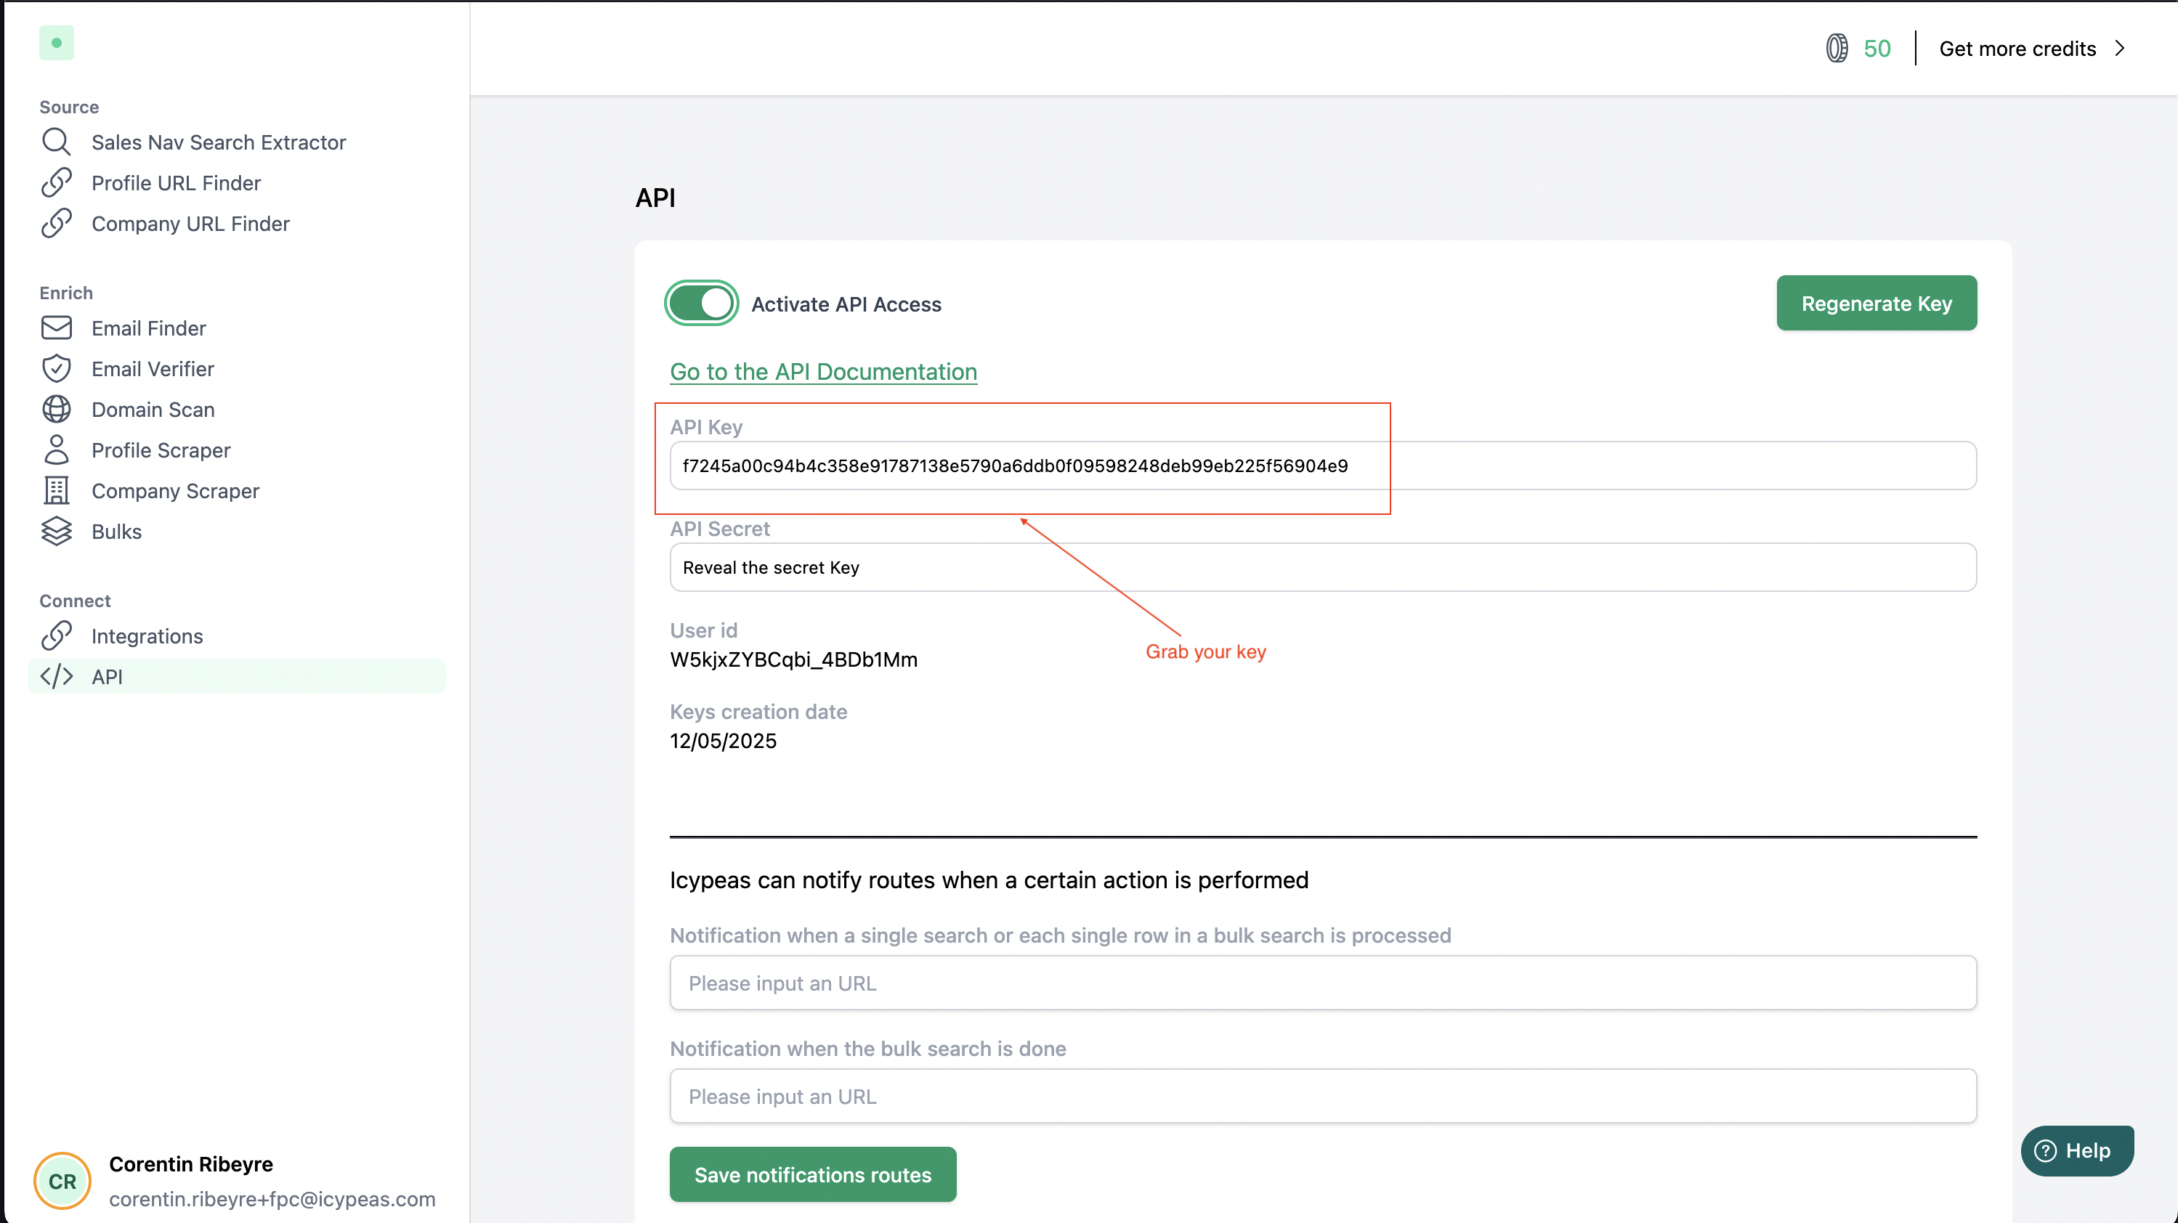Click Get more credits link

tap(2017, 48)
